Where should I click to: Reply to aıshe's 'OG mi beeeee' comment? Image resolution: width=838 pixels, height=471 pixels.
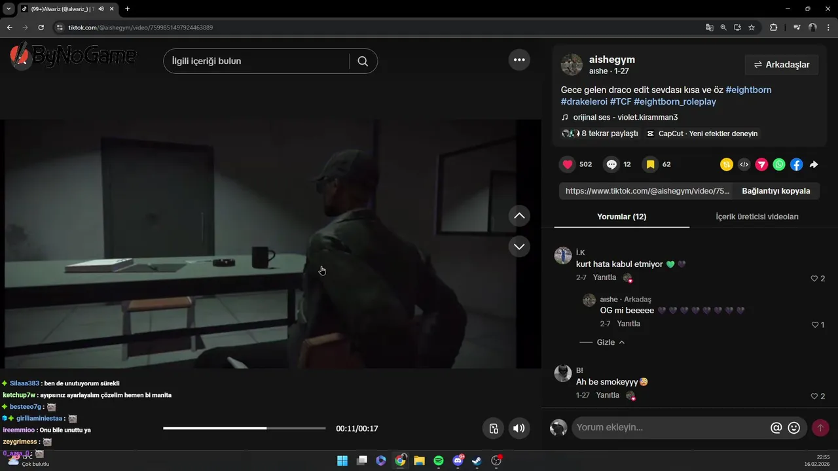[628, 324]
